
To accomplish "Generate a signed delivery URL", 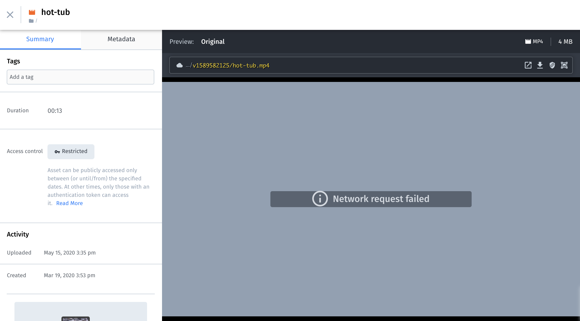I will coord(552,65).
